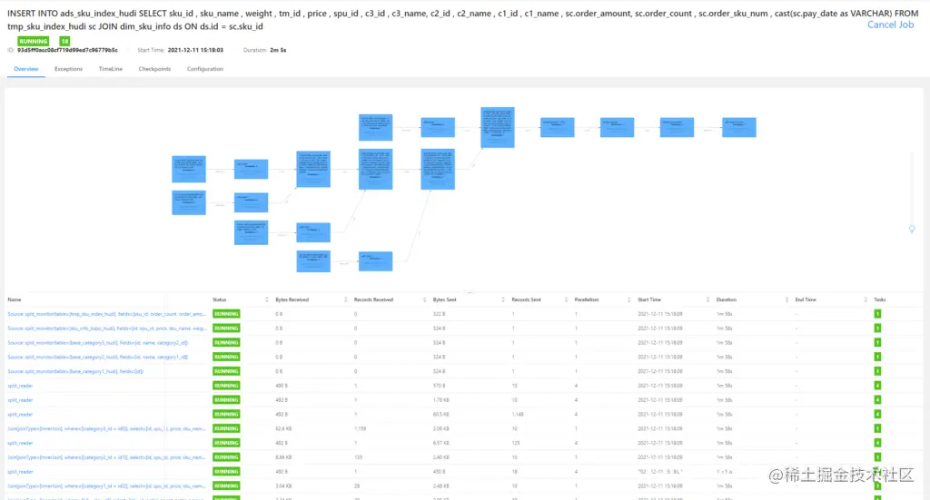Open the TimeLine tab

[x=110, y=69]
